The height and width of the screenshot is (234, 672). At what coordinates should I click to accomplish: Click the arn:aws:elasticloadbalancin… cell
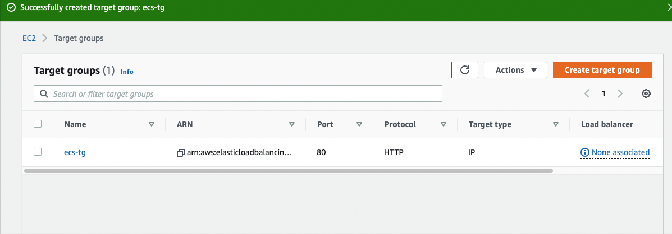click(x=240, y=152)
